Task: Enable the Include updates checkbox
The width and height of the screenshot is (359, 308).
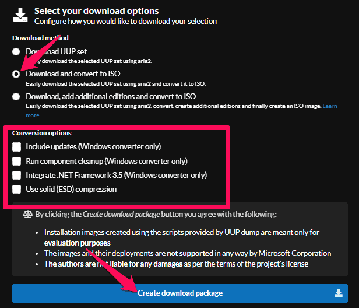Action: [x=17, y=146]
